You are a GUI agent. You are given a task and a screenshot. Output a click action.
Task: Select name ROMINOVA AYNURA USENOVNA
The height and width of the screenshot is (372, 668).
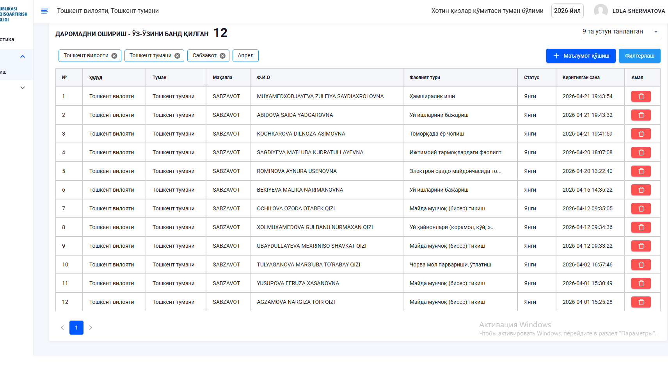[x=297, y=171]
